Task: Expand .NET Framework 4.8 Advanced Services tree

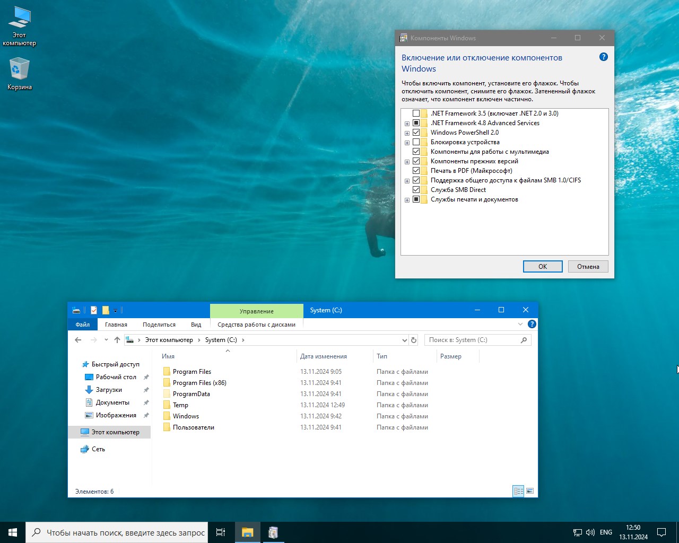Action: 407,124
